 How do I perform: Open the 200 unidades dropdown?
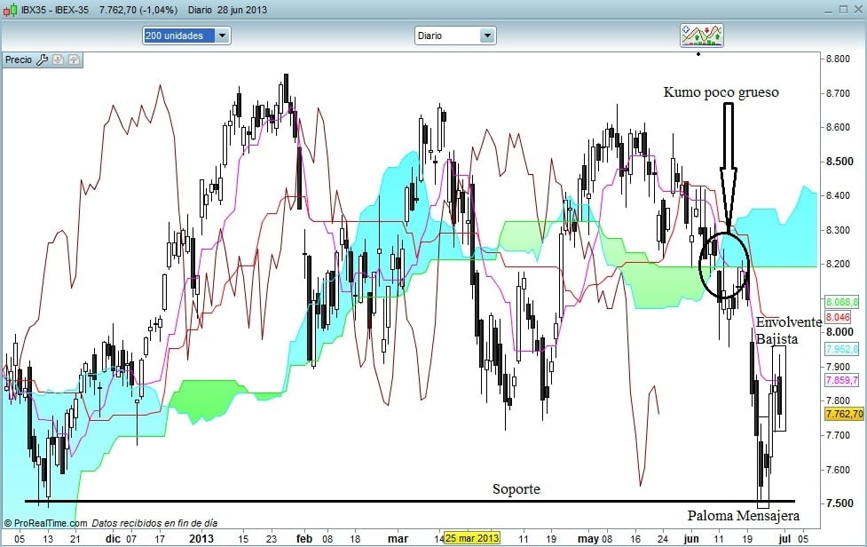pos(186,36)
